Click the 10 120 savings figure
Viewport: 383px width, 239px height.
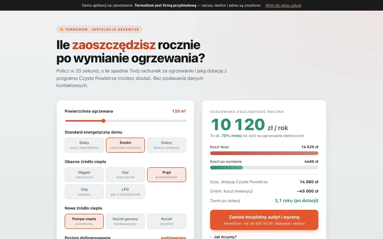coord(238,125)
